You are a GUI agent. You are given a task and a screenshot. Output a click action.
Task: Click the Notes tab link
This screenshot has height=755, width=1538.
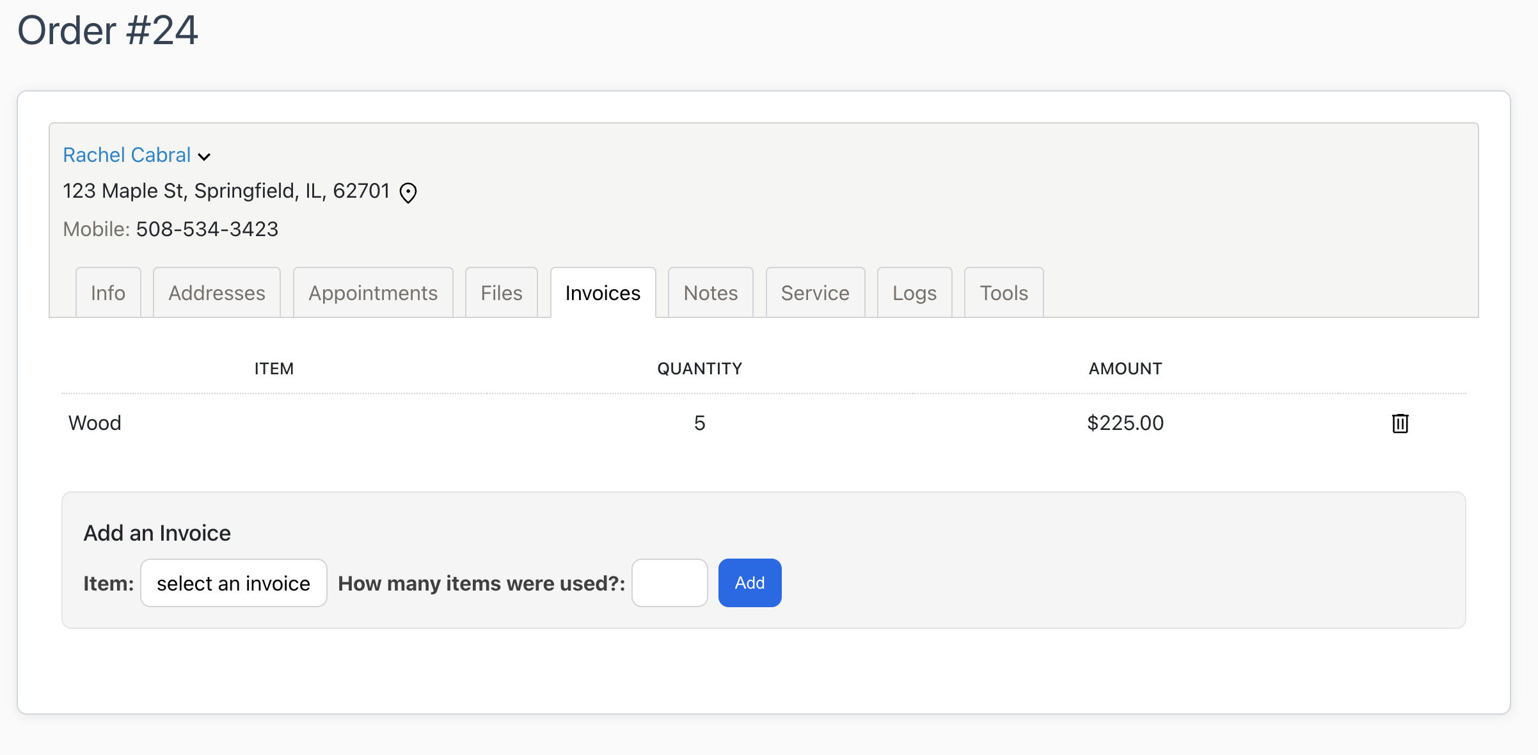[x=711, y=292]
